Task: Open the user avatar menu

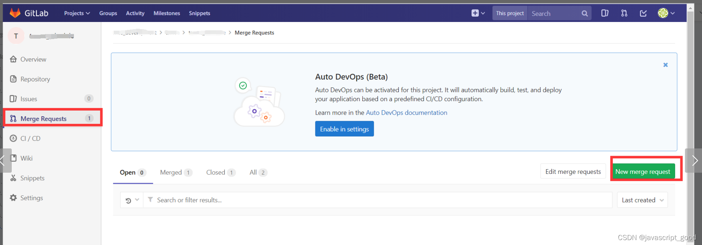Action: [x=666, y=13]
